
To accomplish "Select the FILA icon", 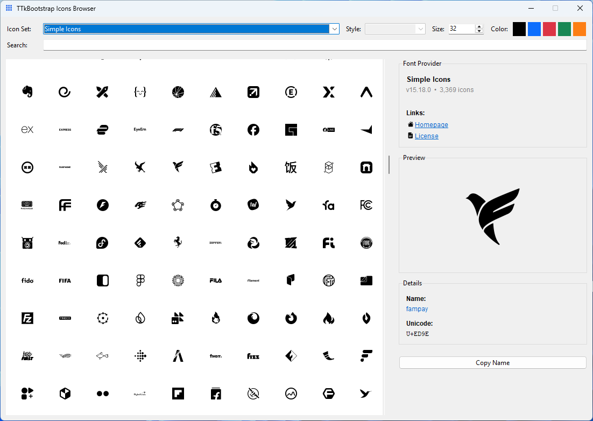I will tap(215, 280).
